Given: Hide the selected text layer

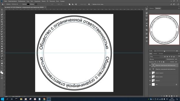Looking at the screenshot, I should (x=150, y=65).
